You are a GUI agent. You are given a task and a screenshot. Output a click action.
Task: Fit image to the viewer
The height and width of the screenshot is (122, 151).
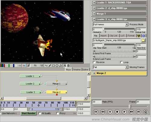(35, 66)
